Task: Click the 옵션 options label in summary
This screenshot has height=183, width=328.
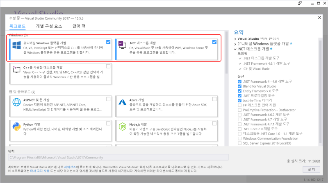Action: (x=241, y=77)
